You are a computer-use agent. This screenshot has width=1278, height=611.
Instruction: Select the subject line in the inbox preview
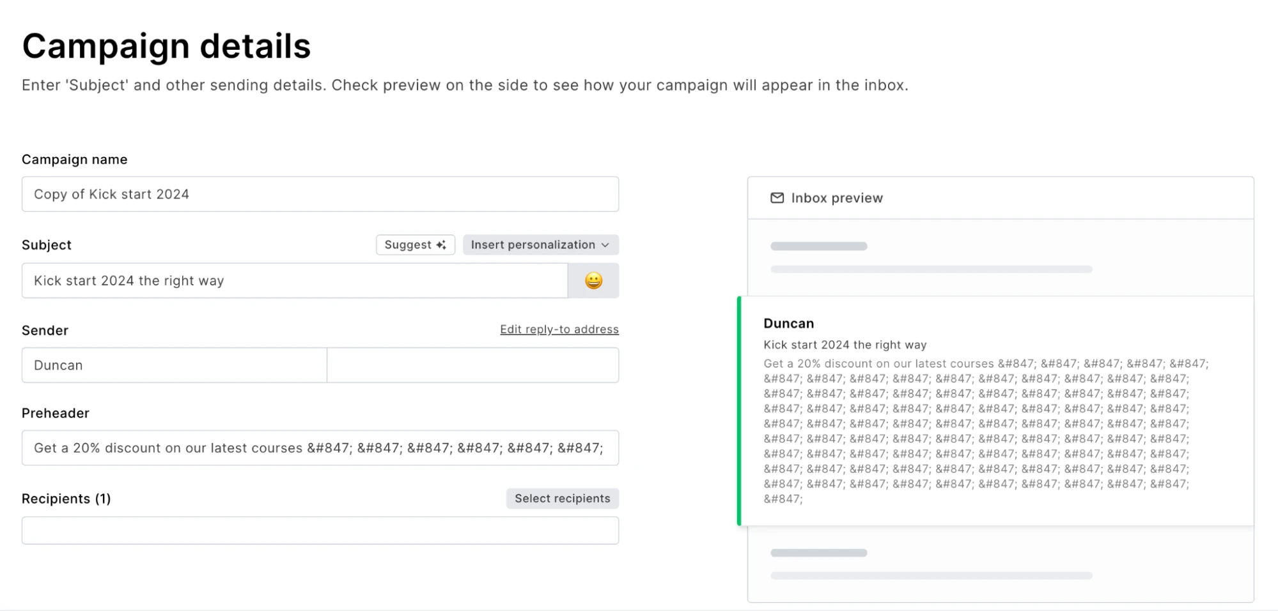845,345
